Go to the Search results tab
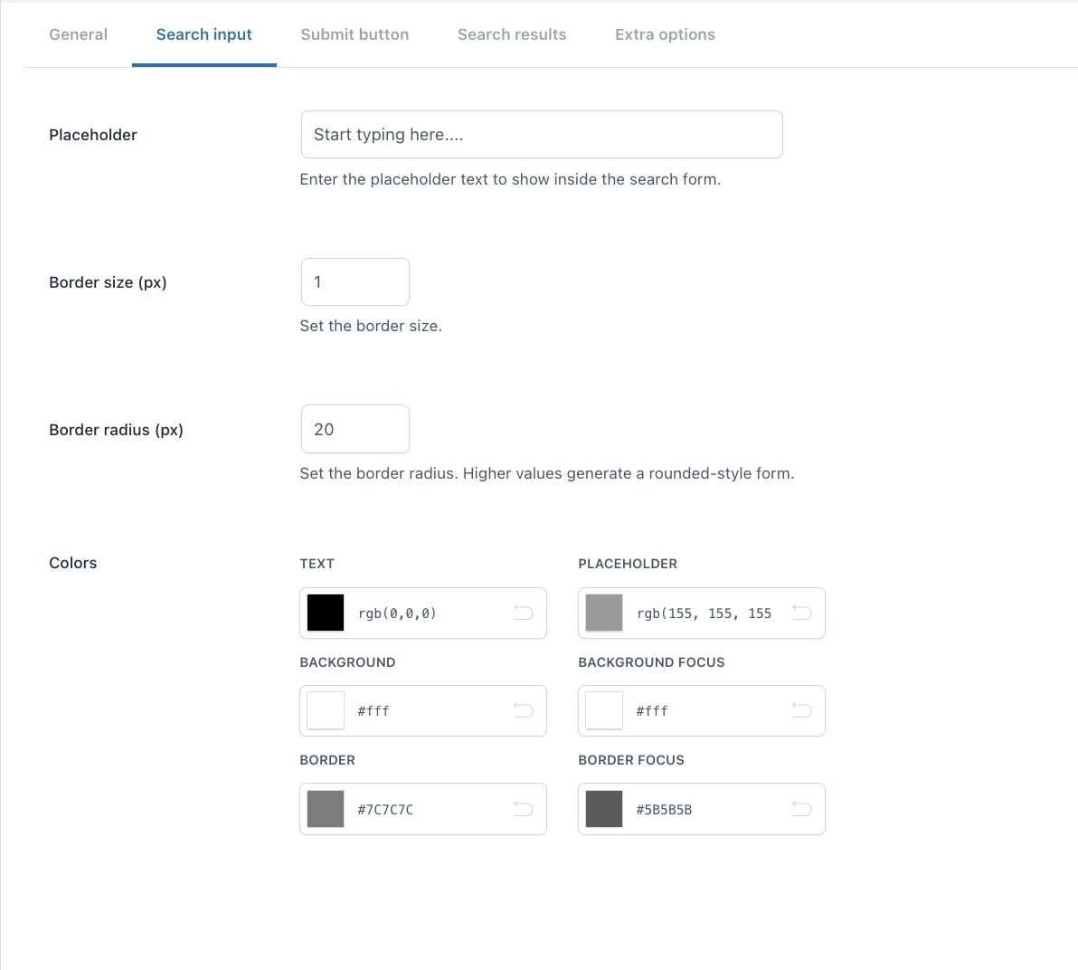 tap(512, 34)
